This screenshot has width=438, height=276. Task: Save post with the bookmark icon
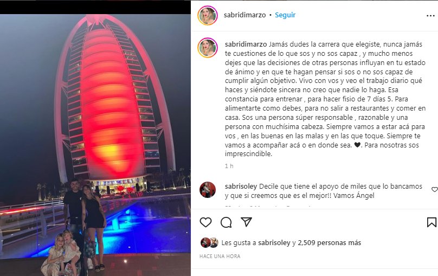click(431, 222)
